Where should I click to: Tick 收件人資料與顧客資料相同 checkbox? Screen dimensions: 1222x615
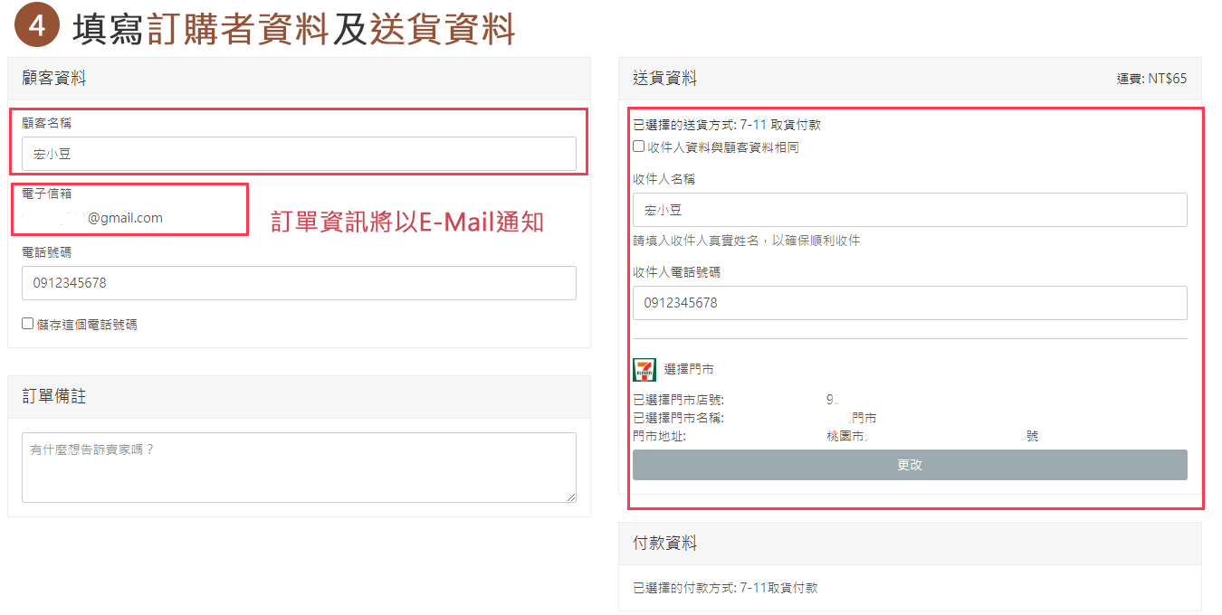click(639, 147)
